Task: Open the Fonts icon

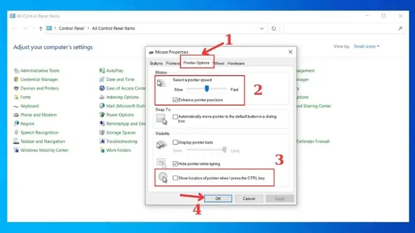Action: click(16, 97)
